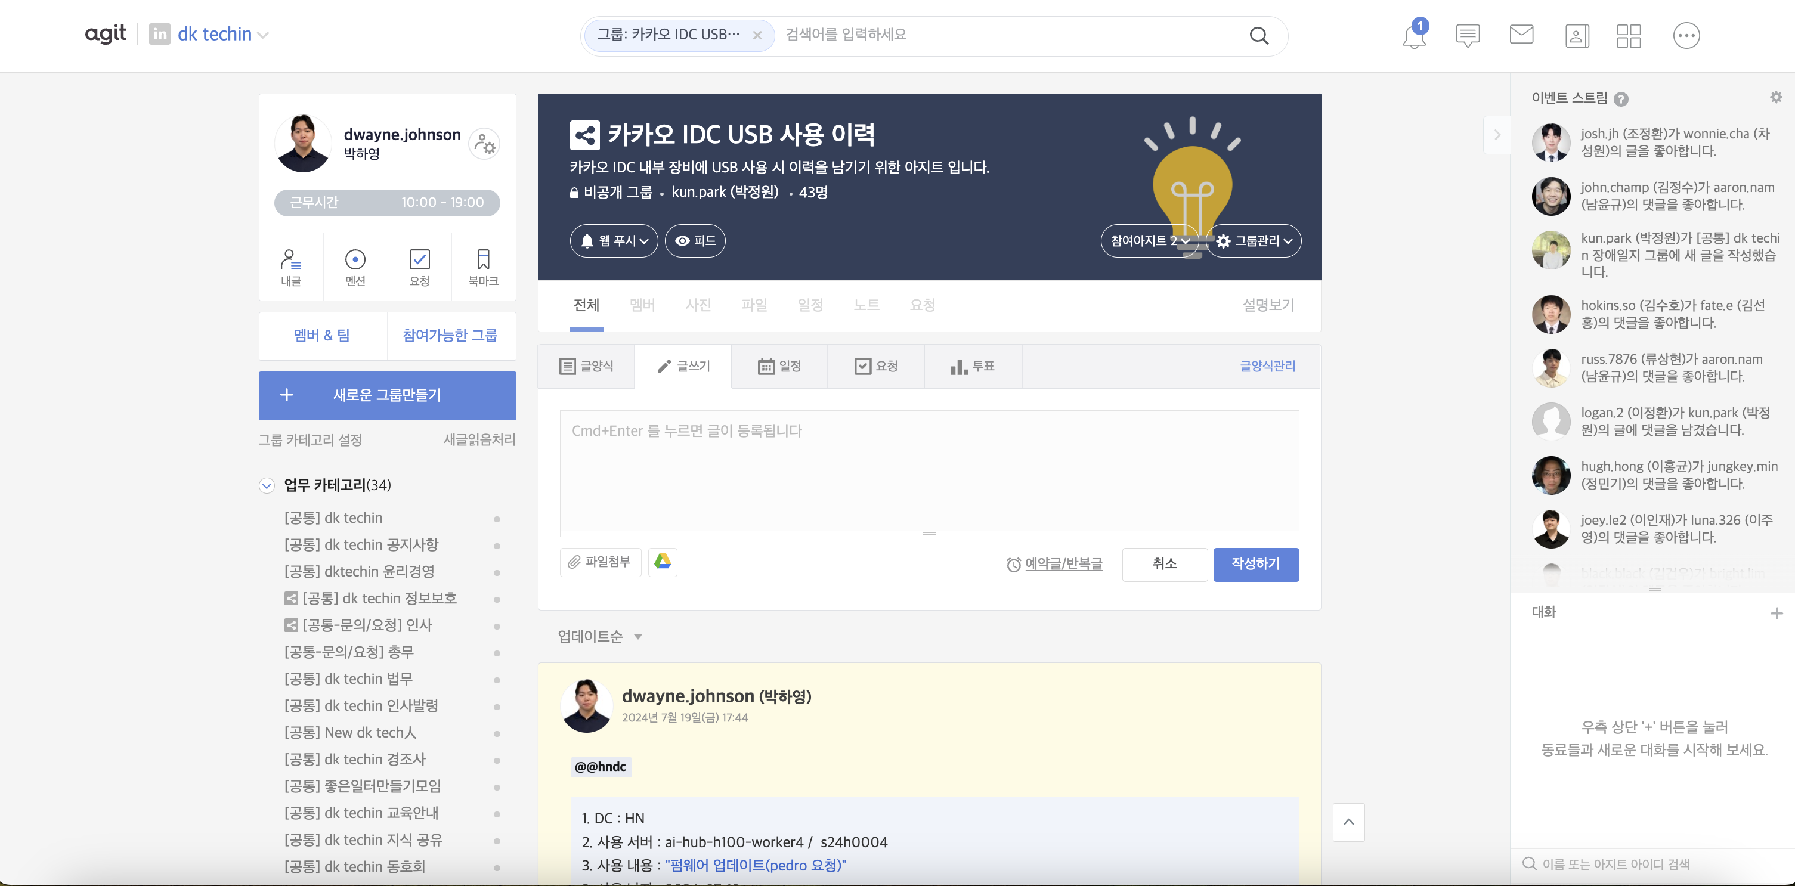Click the post compose text area
The height and width of the screenshot is (886, 1795).
(929, 471)
